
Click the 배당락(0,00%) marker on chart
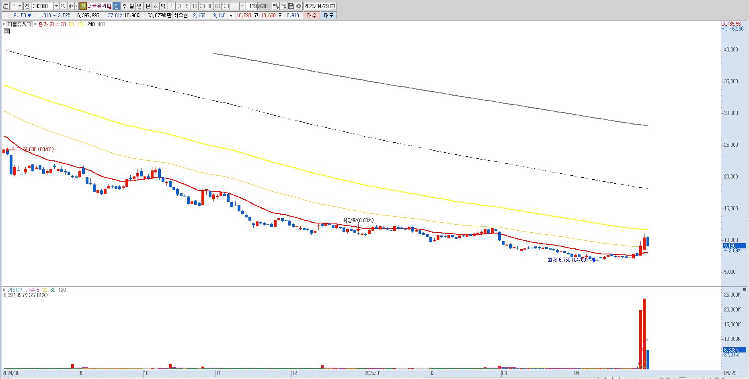(358, 220)
